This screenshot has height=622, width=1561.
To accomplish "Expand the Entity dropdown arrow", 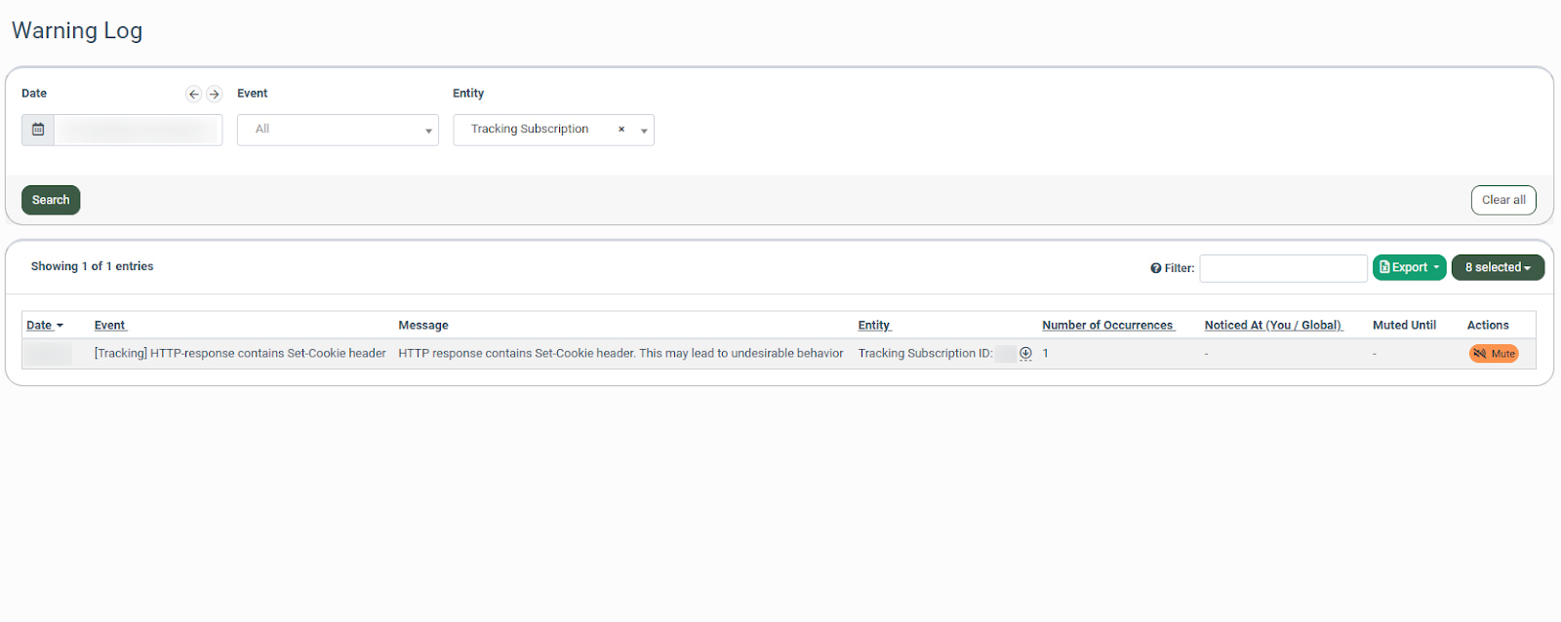I will tap(644, 131).
